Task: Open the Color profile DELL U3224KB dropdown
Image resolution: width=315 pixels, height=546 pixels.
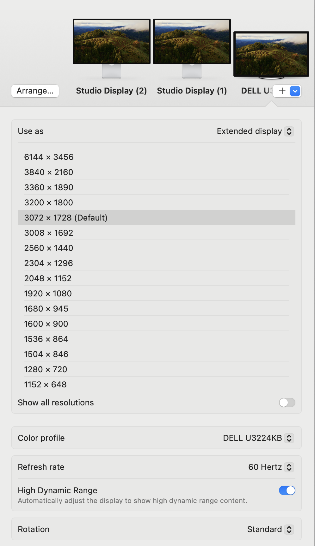Action: (258, 438)
